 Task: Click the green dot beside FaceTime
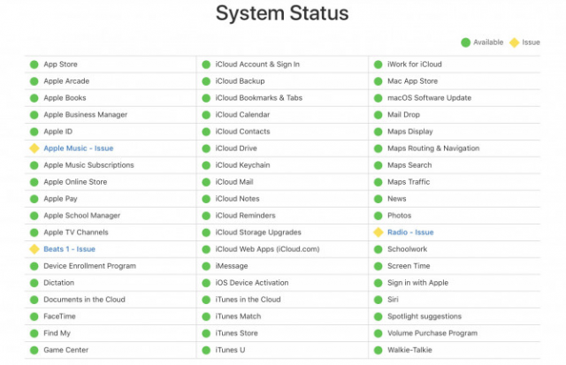pyautogui.click(x=34, y=316)
